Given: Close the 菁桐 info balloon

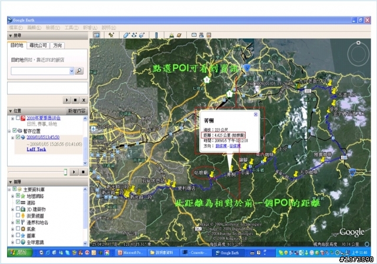Looking at the screenshot, I should coord(256,115).
